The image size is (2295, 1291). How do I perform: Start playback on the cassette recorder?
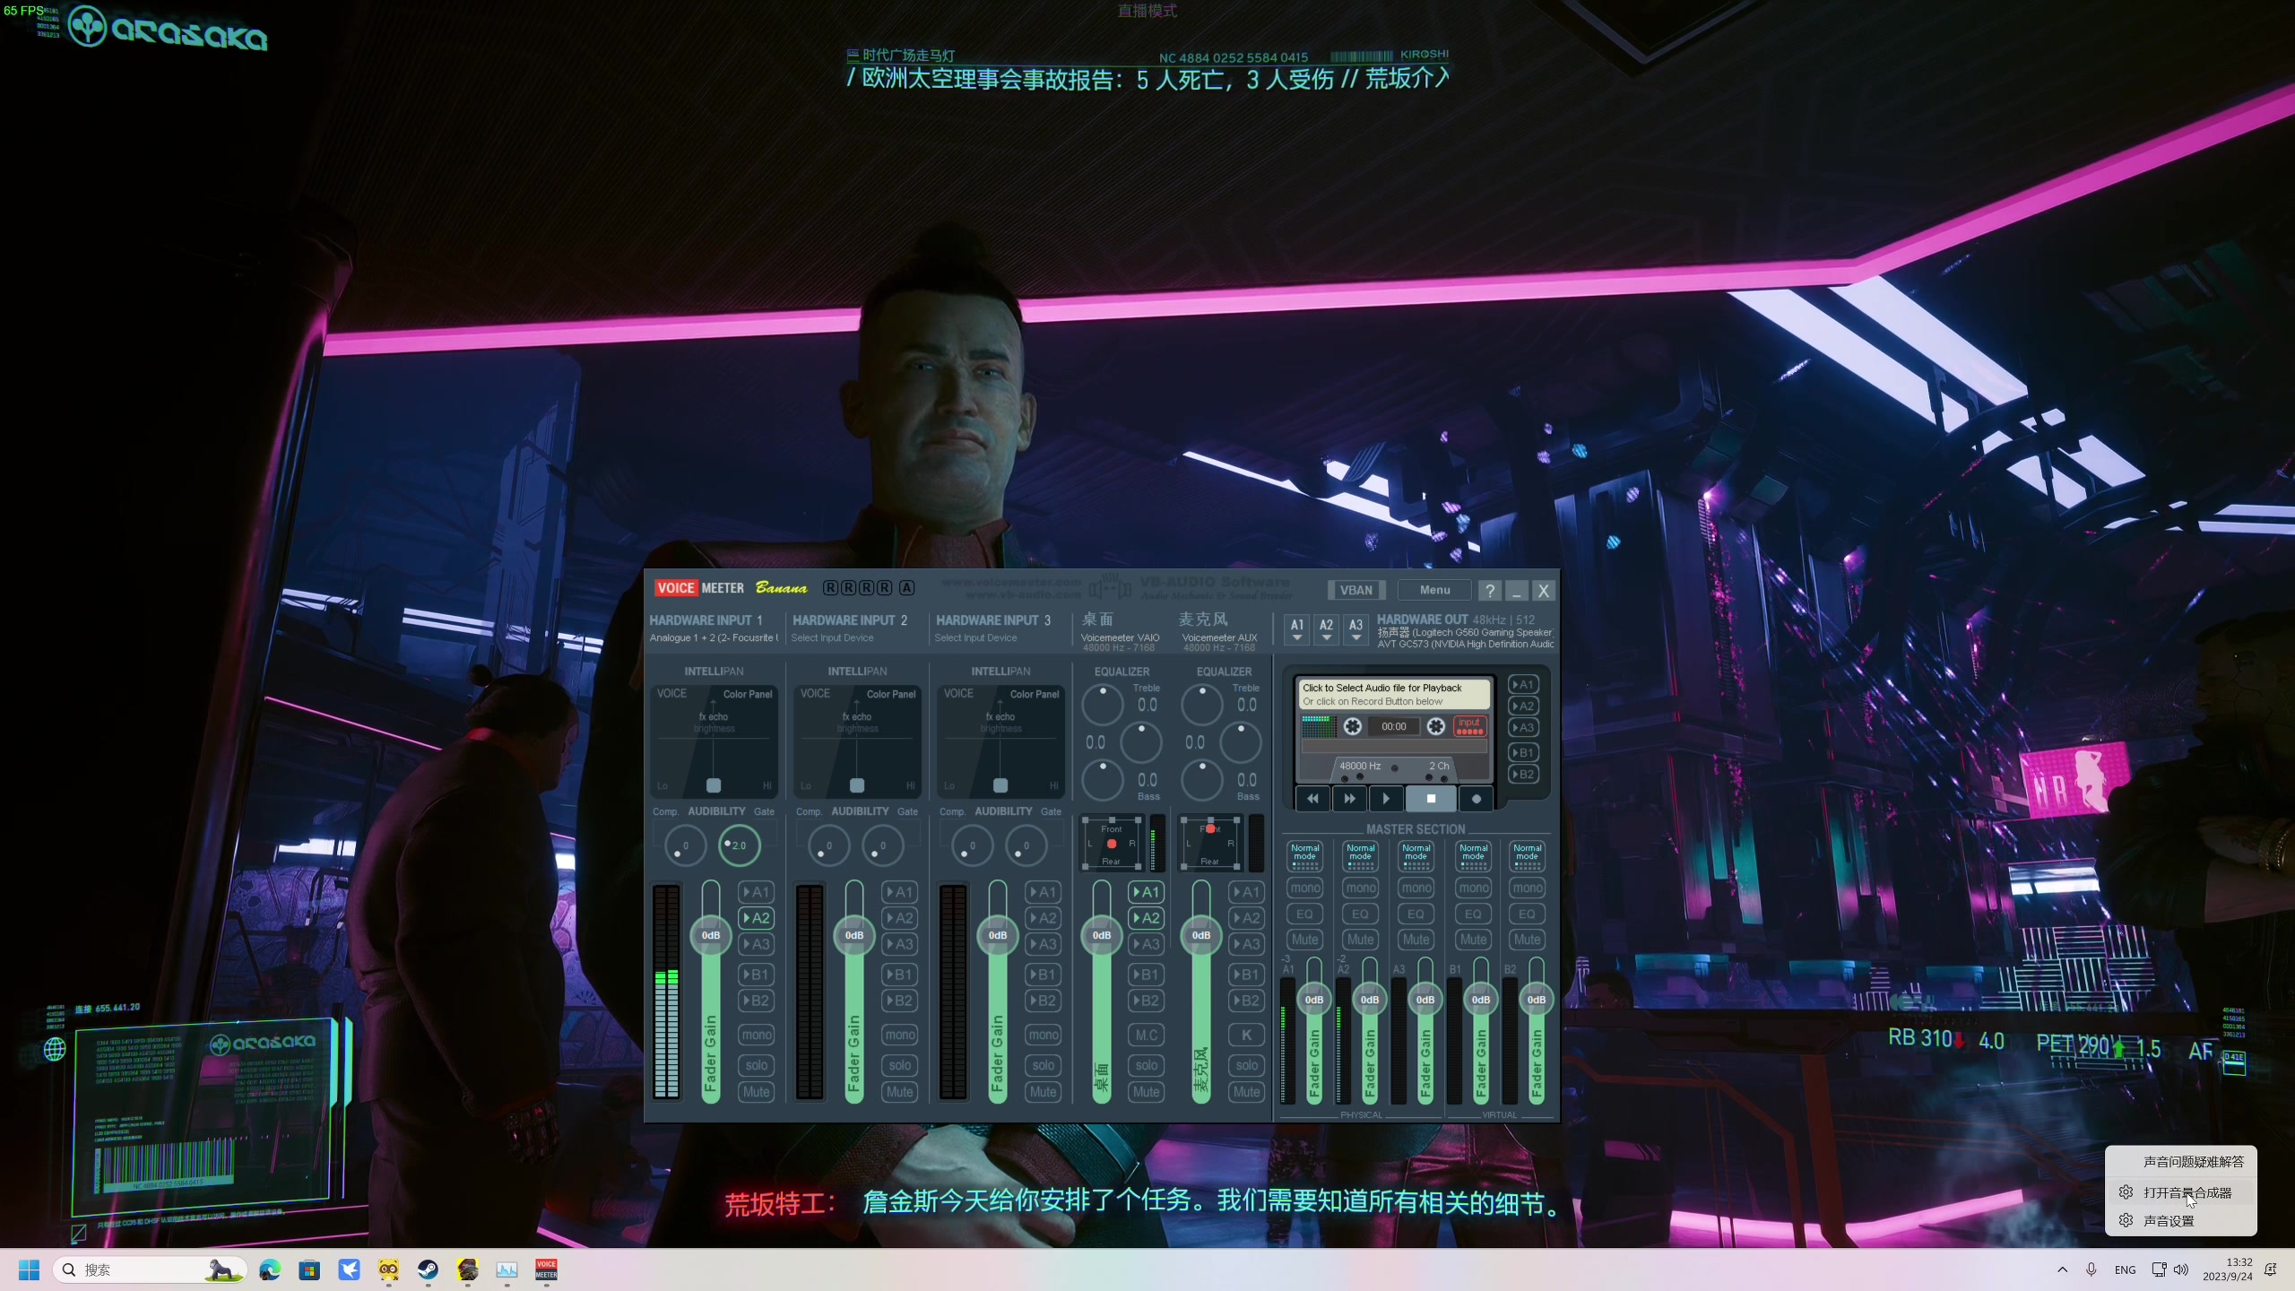tap(1386, 799)
